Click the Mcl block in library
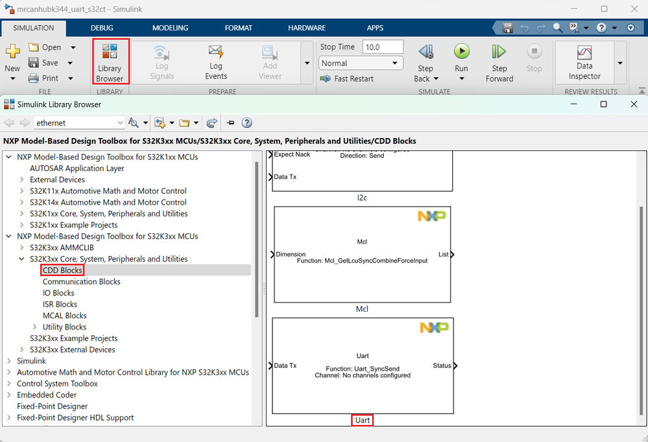This screenshot has width=648, height=442. click(x=362, y=255)
